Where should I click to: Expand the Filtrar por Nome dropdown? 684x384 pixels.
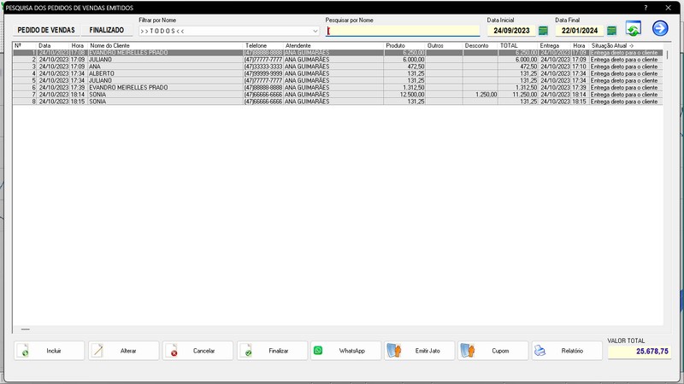coord(315,31)
